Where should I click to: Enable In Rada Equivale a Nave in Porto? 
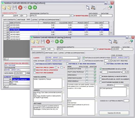point(100,76)
